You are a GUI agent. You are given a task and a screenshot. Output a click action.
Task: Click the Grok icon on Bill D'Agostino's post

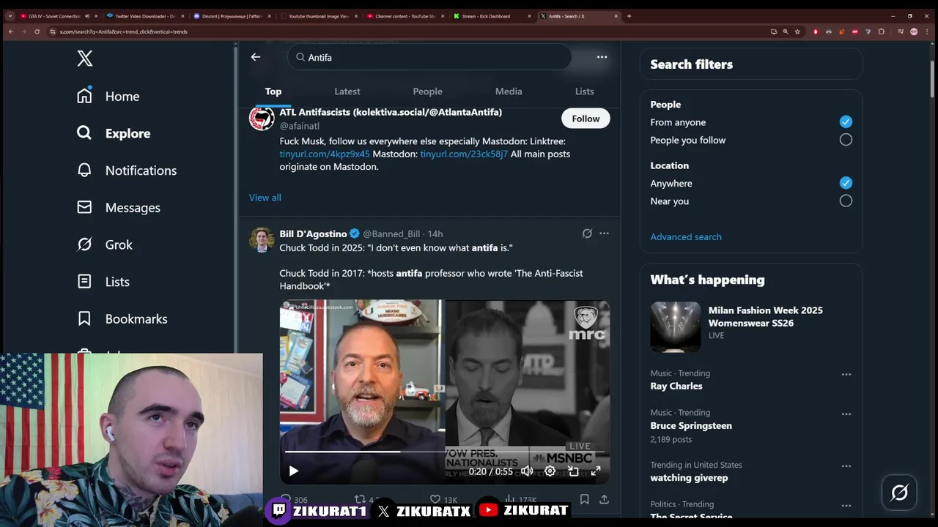[587, 233]
